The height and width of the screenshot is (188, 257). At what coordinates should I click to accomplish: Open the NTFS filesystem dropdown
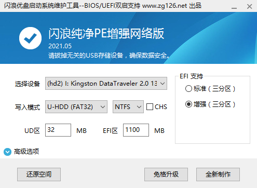pyautogui.click(x=128, y=107)
